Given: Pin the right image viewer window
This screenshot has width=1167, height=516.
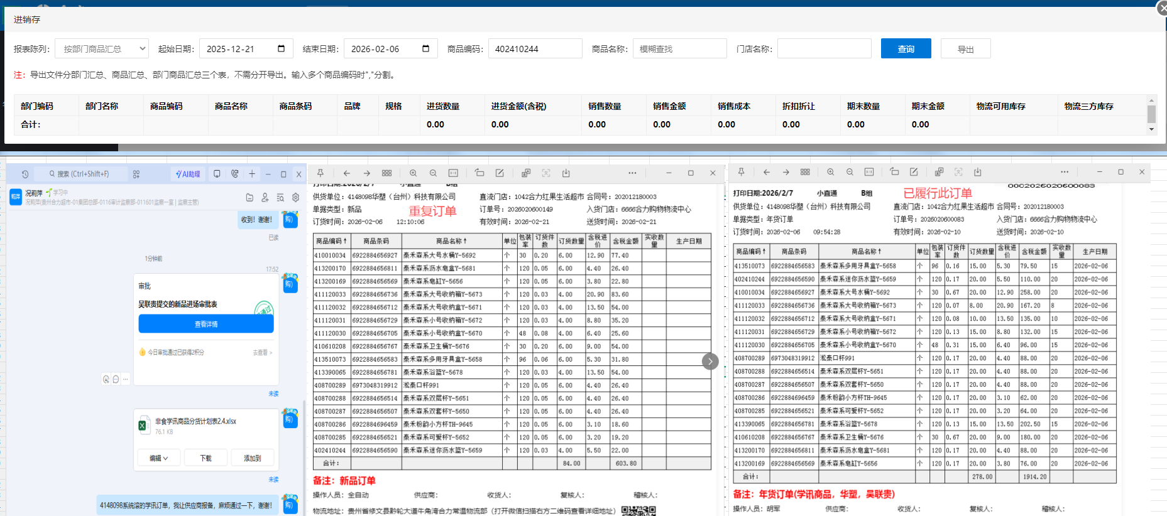Looking at the screenshot, I should pos(742,172).
